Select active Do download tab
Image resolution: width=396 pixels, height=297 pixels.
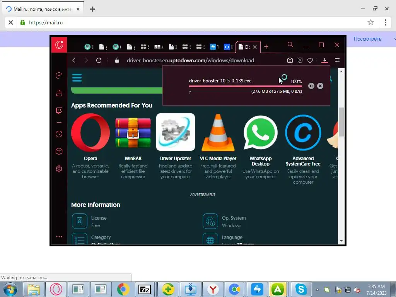(244, 47)
